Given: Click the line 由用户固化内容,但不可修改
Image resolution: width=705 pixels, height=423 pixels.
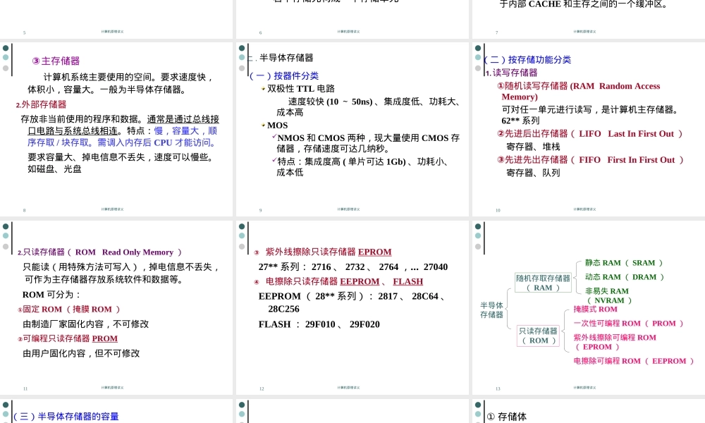Looking at the screenshot, I should click(x=81, y=353).
